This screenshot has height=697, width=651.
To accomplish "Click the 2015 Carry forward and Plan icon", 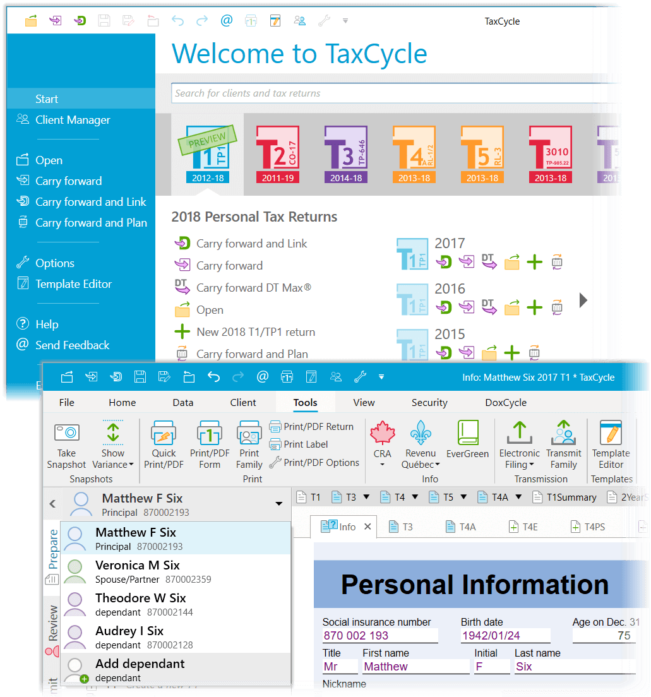I will 534,352.
